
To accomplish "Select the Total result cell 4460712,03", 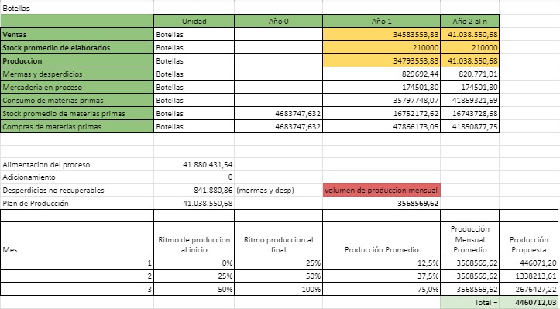I will [x=528, y=303].
